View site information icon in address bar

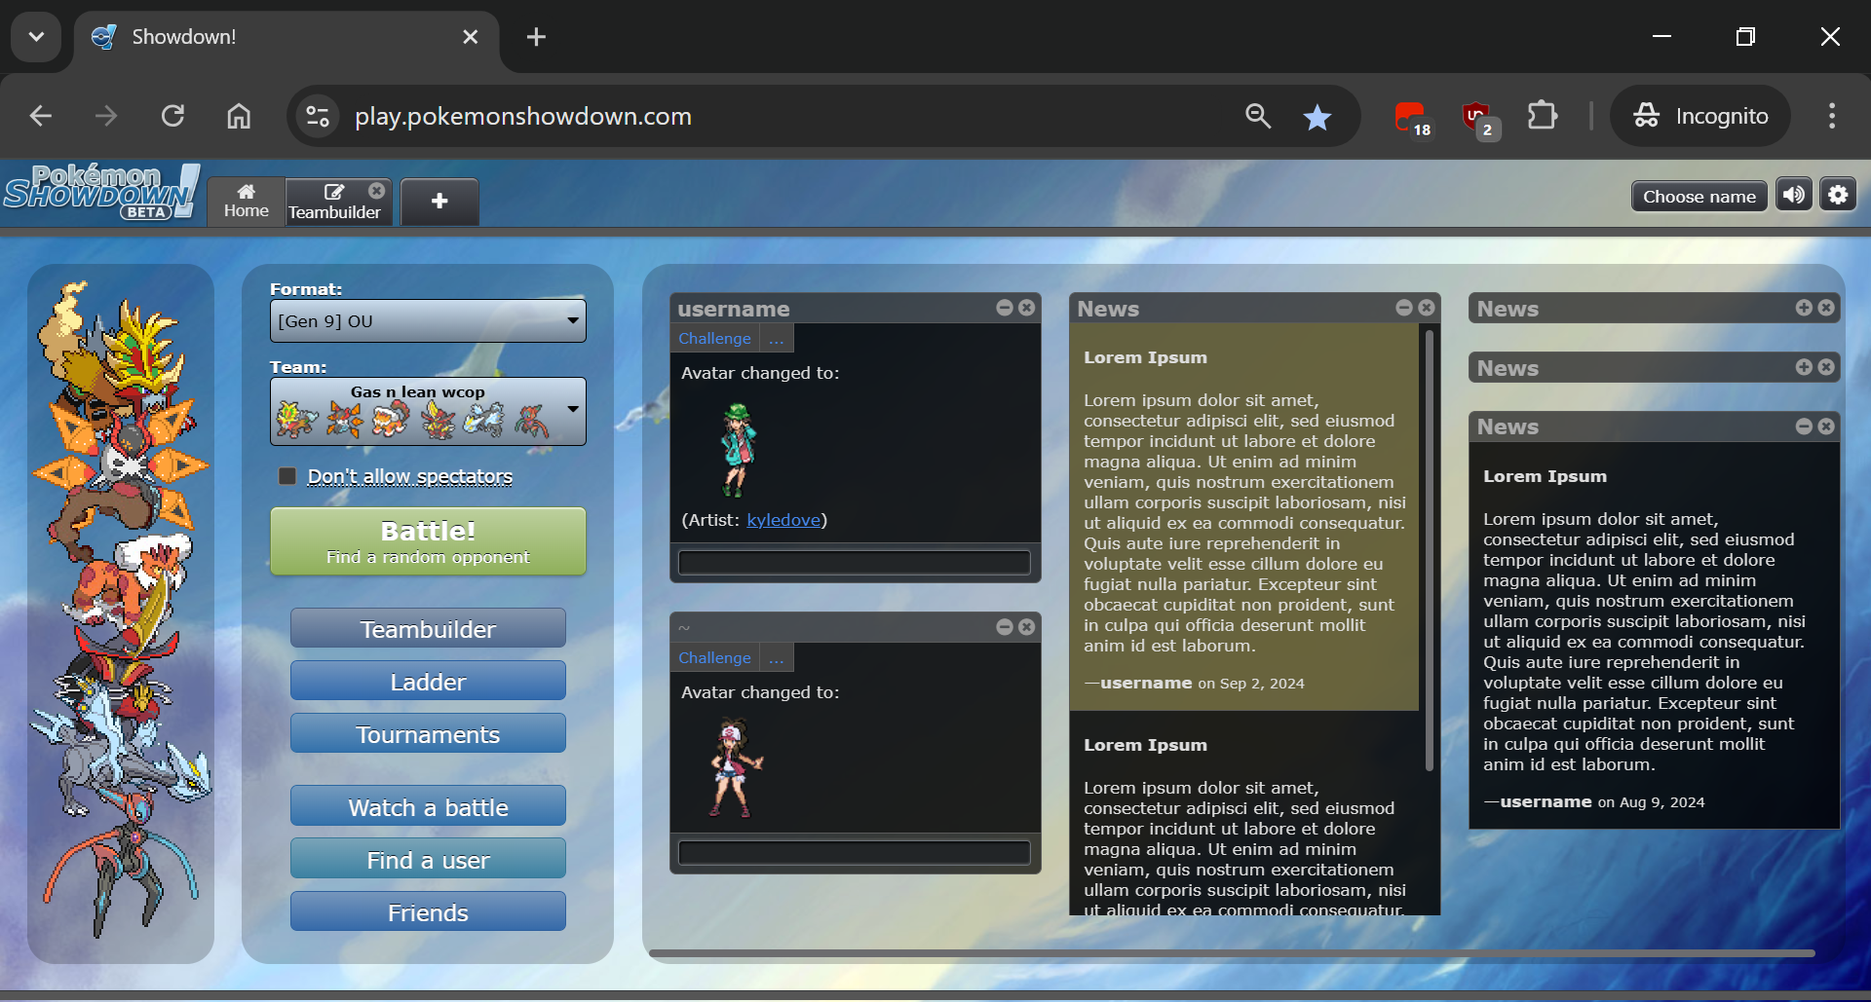318,116
